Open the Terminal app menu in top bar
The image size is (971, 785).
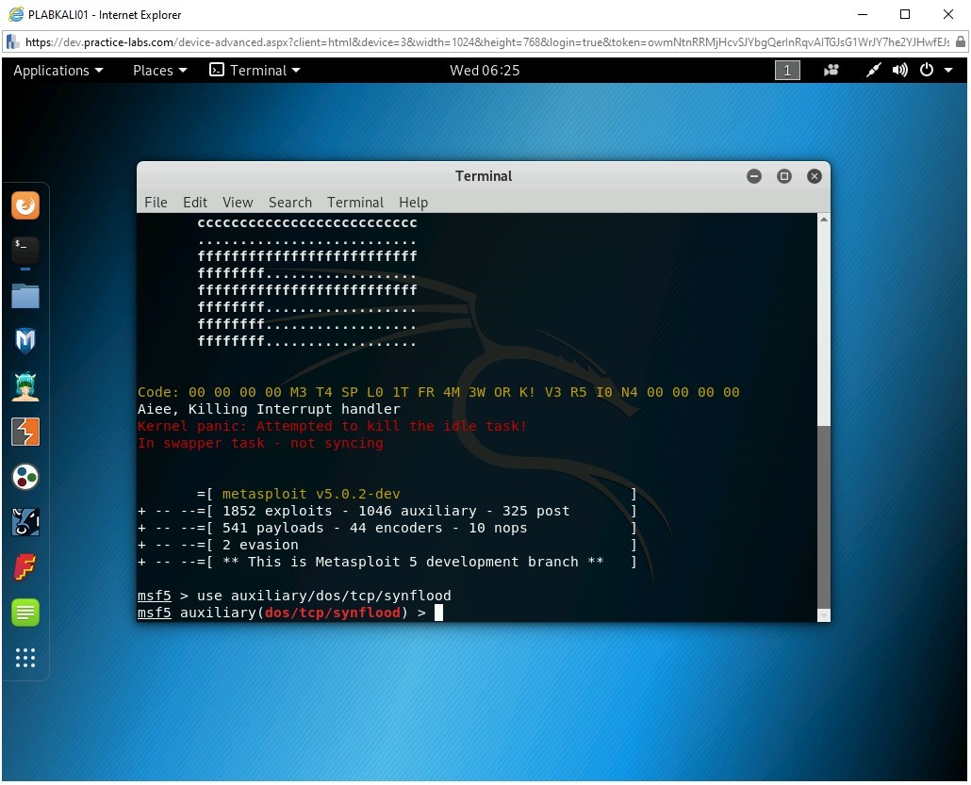click(255, 71)
